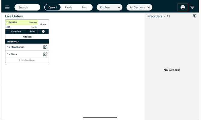Expand the All Sections dropdown
The height and width of the screenshot is (120, 201).
click(x=139, y=7)
